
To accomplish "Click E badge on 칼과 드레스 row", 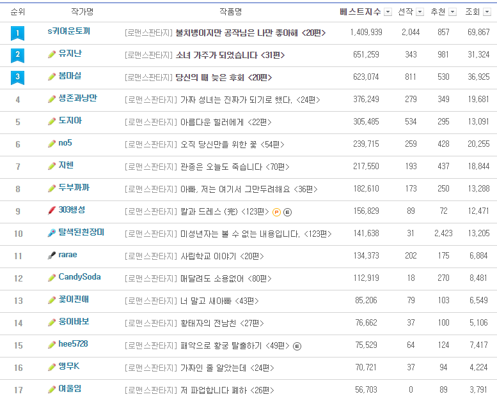I will pos(287,213).
